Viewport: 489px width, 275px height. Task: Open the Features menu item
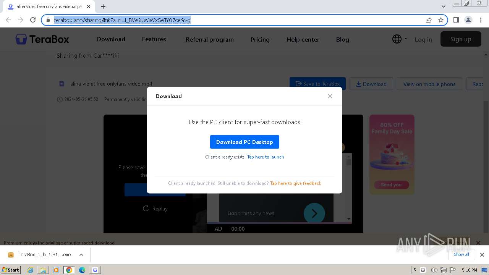154,39
